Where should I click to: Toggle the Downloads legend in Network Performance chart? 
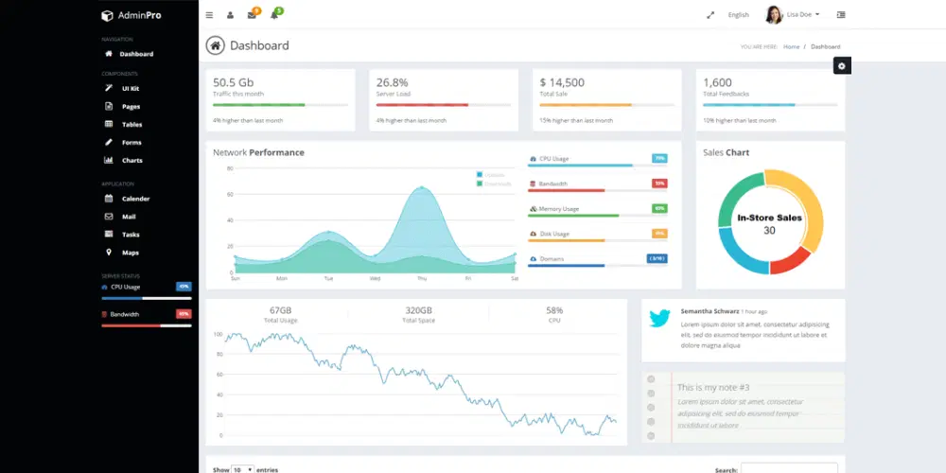click(x=494, y=184)
